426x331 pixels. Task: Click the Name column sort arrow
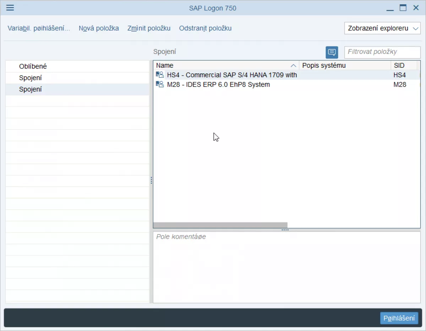(293, 66)
